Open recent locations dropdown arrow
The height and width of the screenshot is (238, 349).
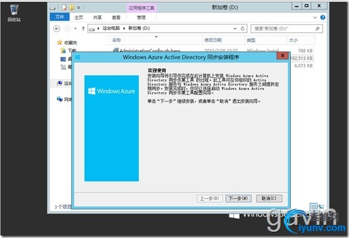click(x=76, y=29)
